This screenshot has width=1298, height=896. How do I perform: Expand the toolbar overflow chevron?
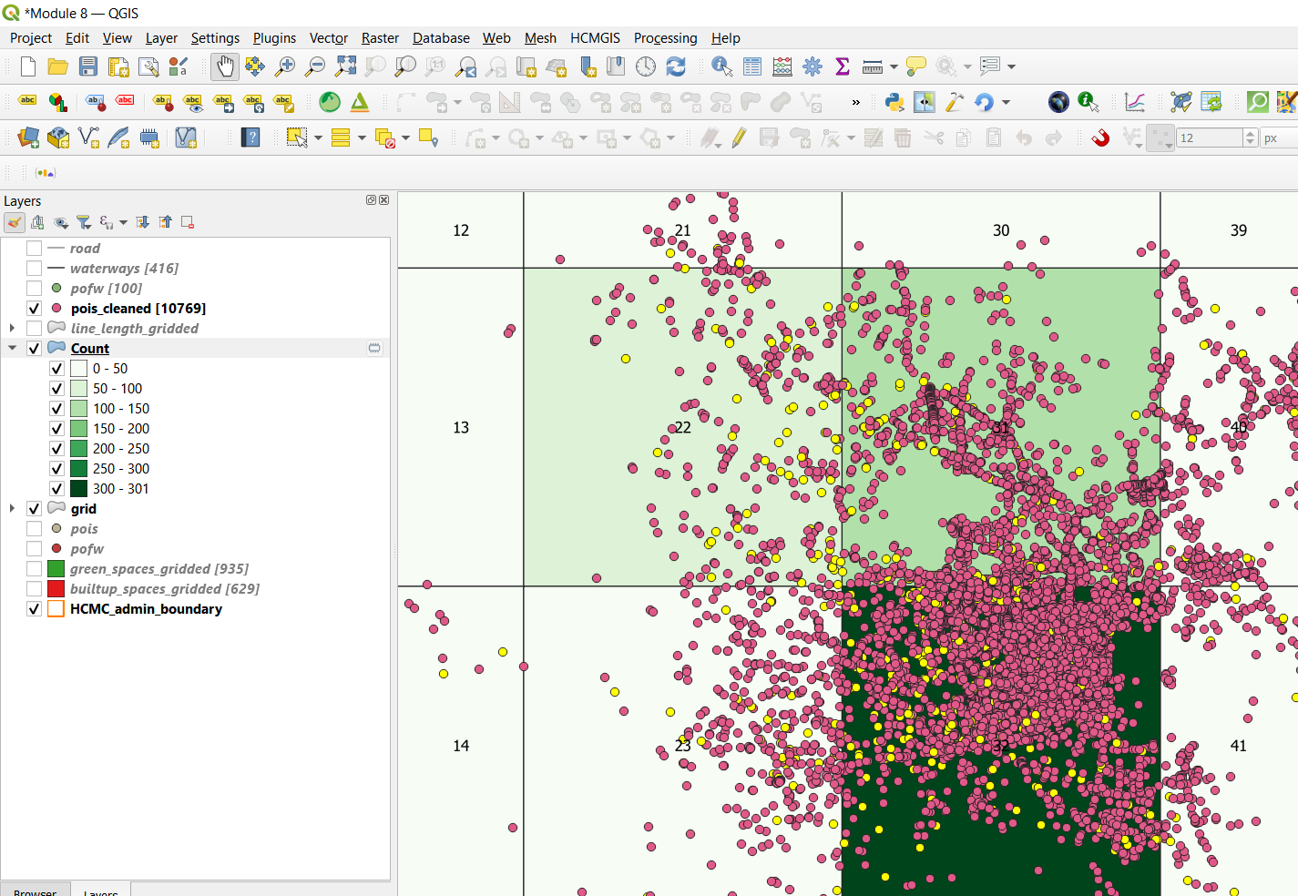(855, 102)
